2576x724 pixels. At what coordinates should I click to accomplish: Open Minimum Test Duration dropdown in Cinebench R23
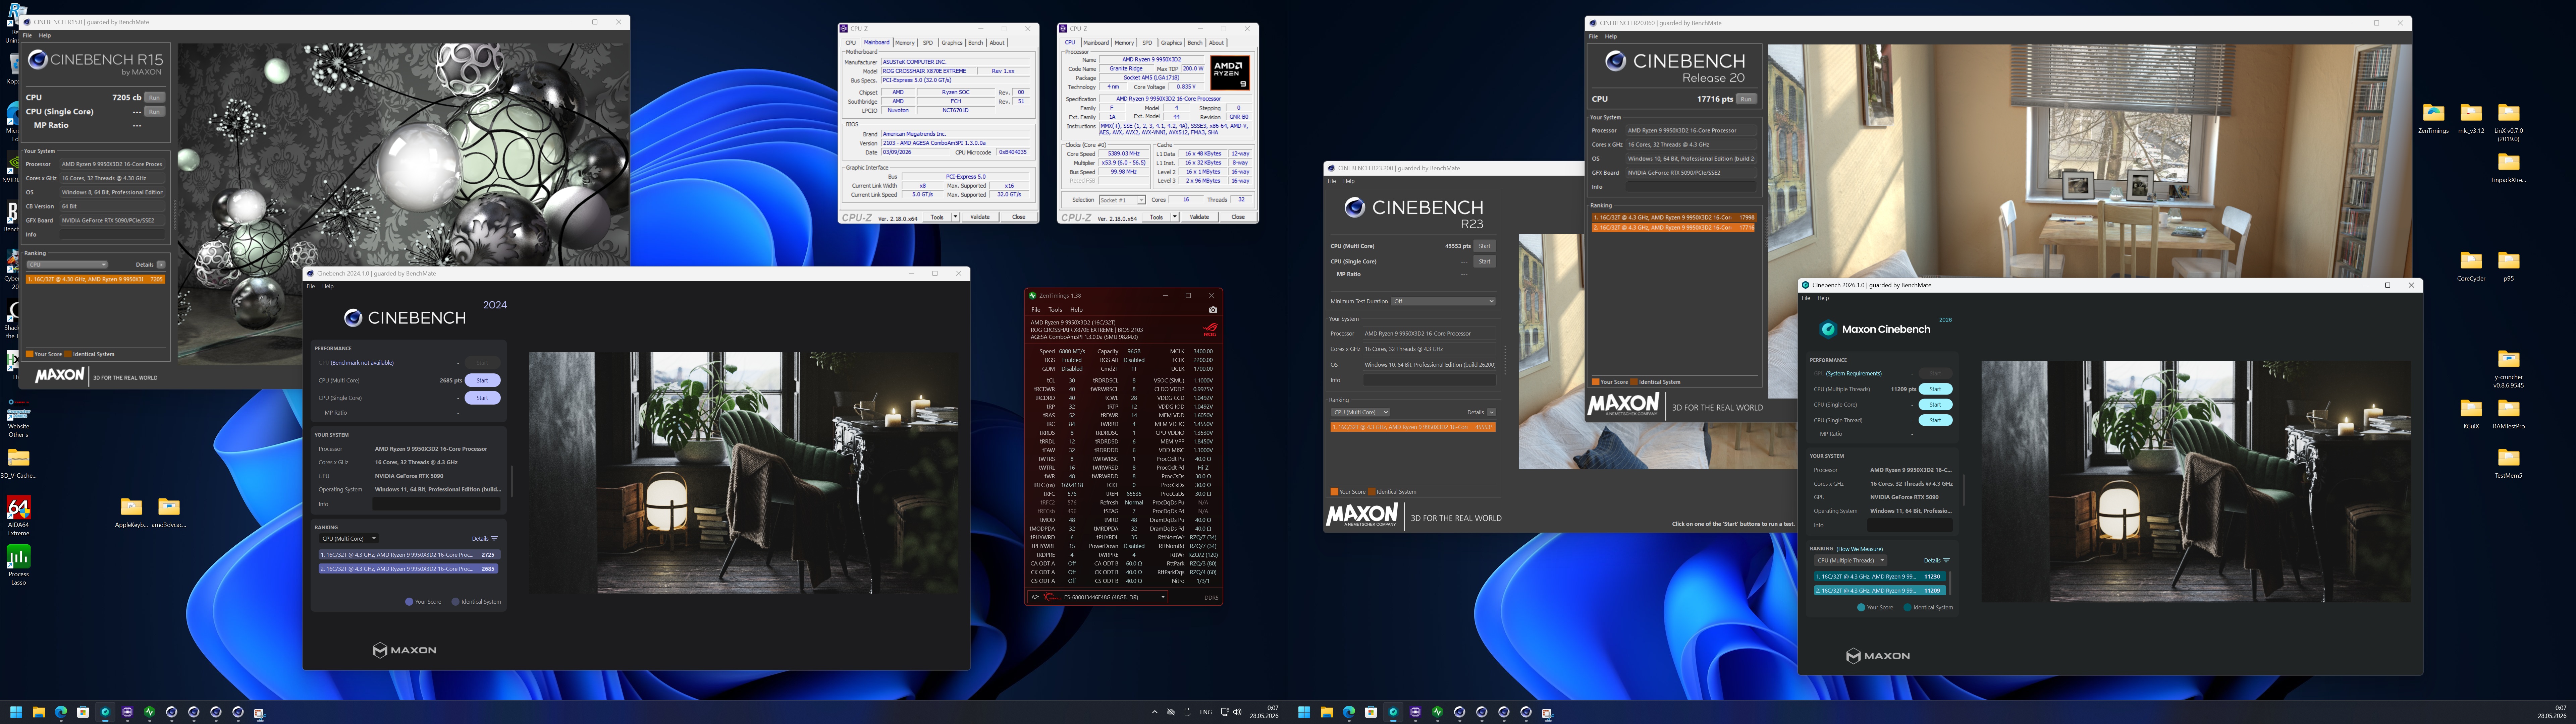point(1443,301)
